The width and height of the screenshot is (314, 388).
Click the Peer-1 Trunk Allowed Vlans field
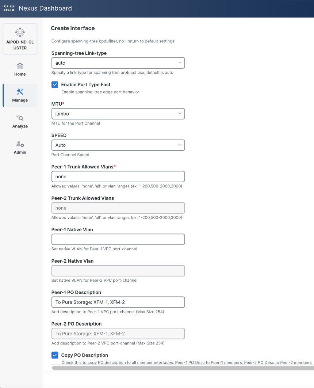118,176
